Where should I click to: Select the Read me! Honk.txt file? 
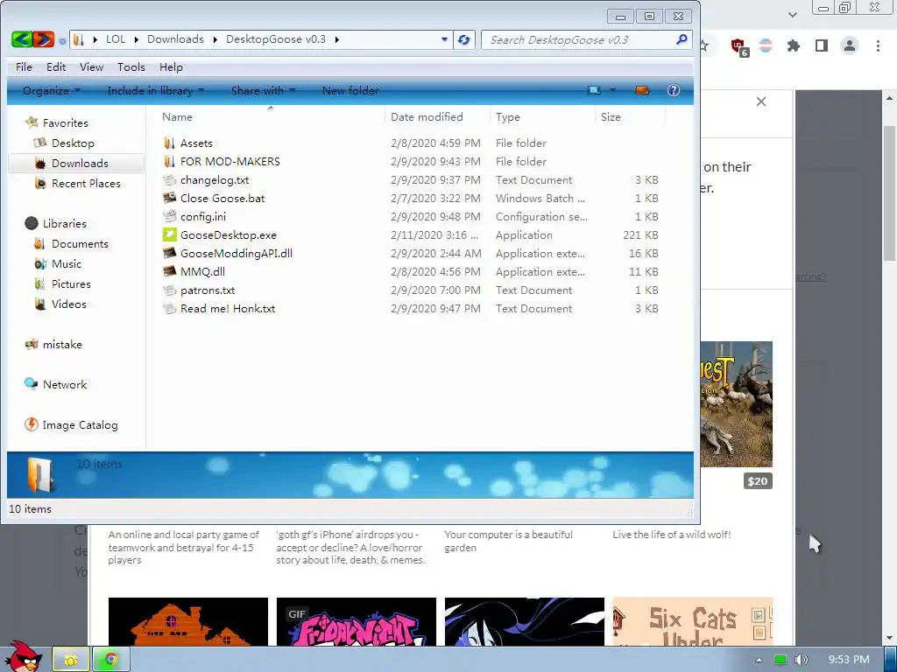tap(228, 309)
